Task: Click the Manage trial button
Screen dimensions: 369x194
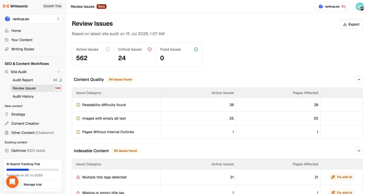Action: point(33,184)
